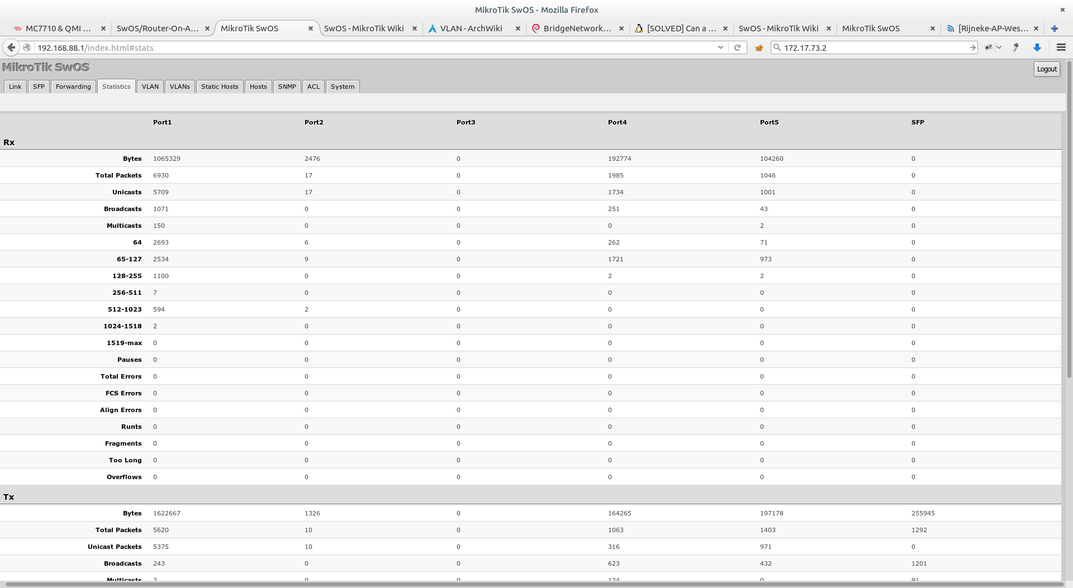Screen dimensions: 1073x588
Task: Open the Forwarding tab
Action: (x=73, y=87)
